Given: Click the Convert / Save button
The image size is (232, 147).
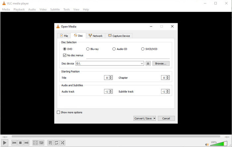Looking at the screenshot, I should click(x=143, y=118).
